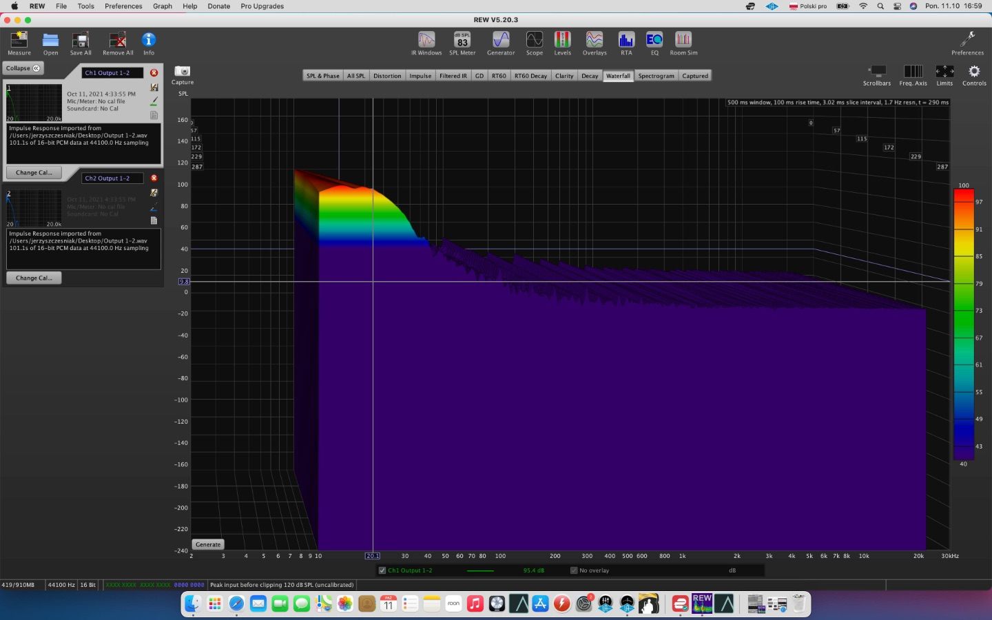Toggle the No overlay checkbox
The width and height of the screenshot is (992, 620).
click(x=574, y=570)
